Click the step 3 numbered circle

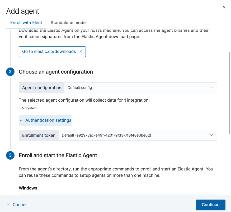(10, 155)
